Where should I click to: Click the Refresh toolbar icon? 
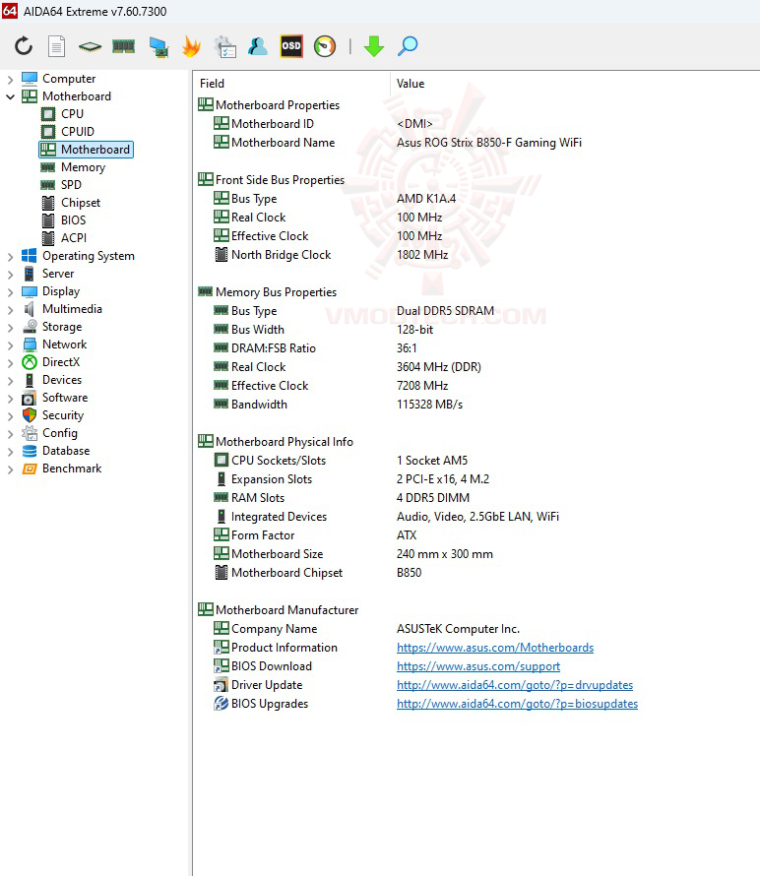click(x=24, y=46)
